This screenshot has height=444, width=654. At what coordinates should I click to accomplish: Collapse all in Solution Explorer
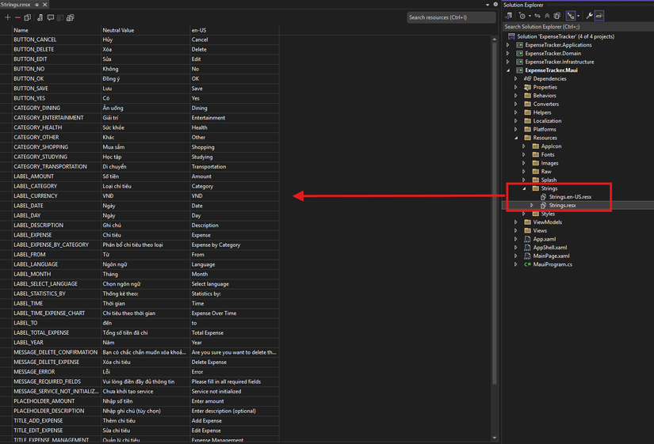(547, 16)
